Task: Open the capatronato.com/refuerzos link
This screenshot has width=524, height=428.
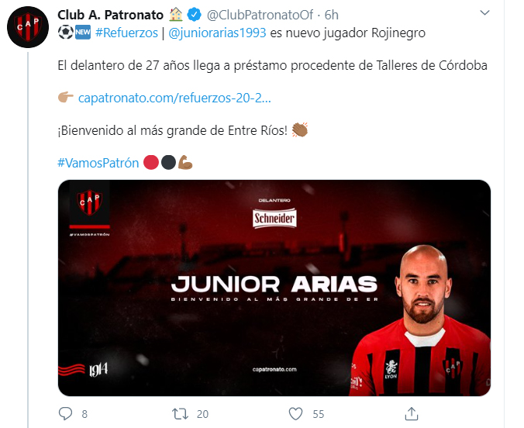Action: (x=174, y=98)
